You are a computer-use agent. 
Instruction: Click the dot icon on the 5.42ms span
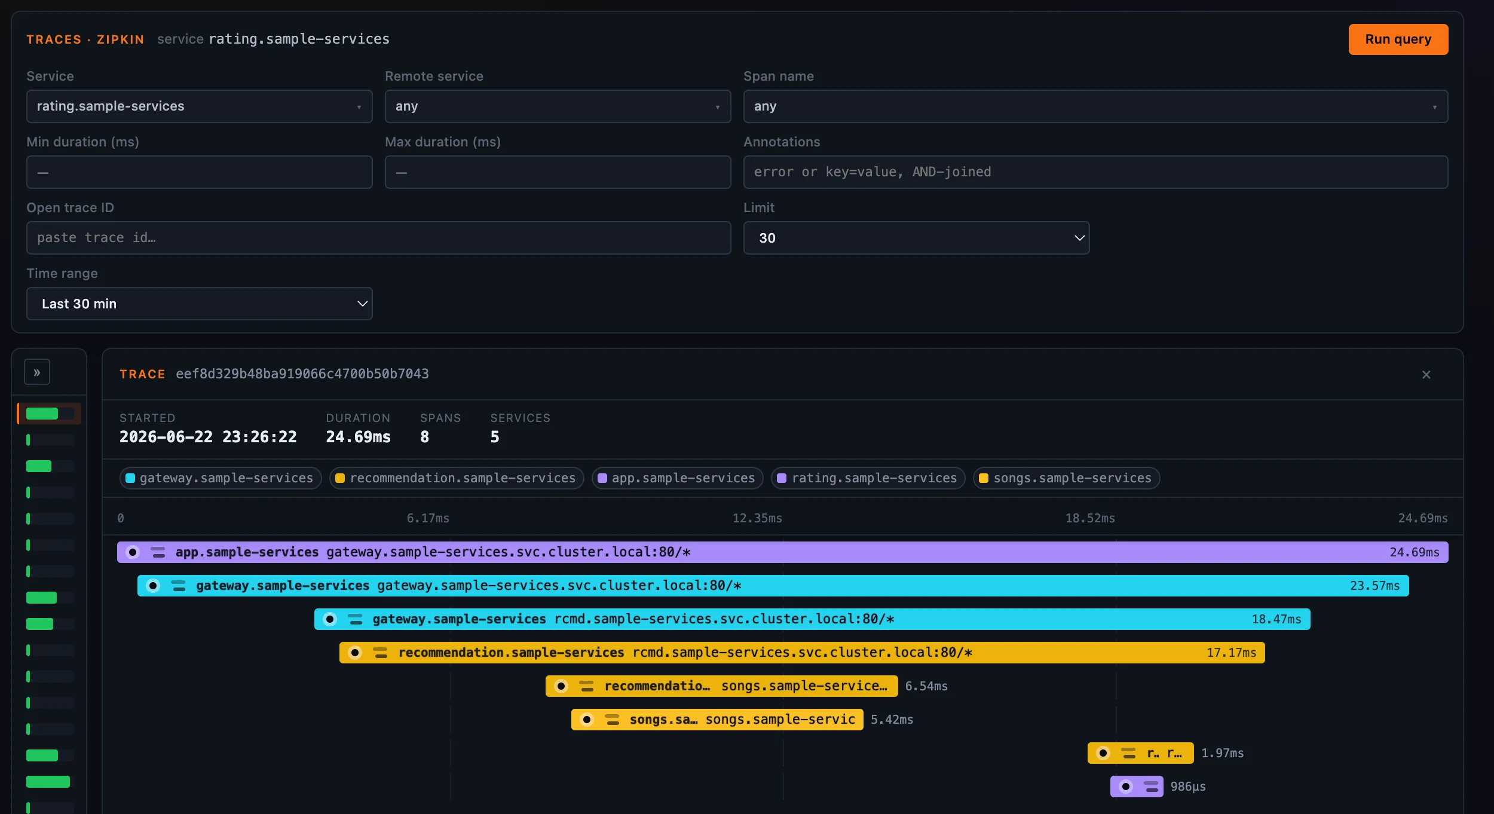587,720
